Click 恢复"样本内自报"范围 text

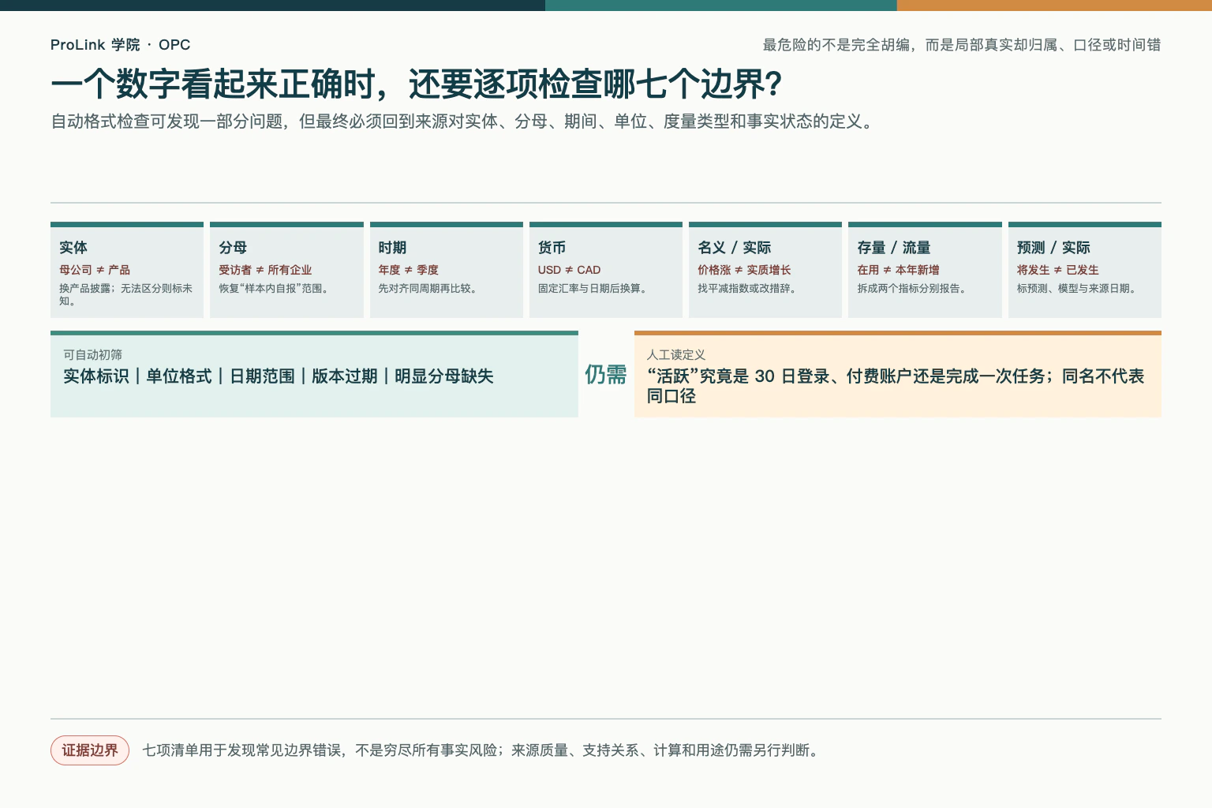click(x=275, y=289)
